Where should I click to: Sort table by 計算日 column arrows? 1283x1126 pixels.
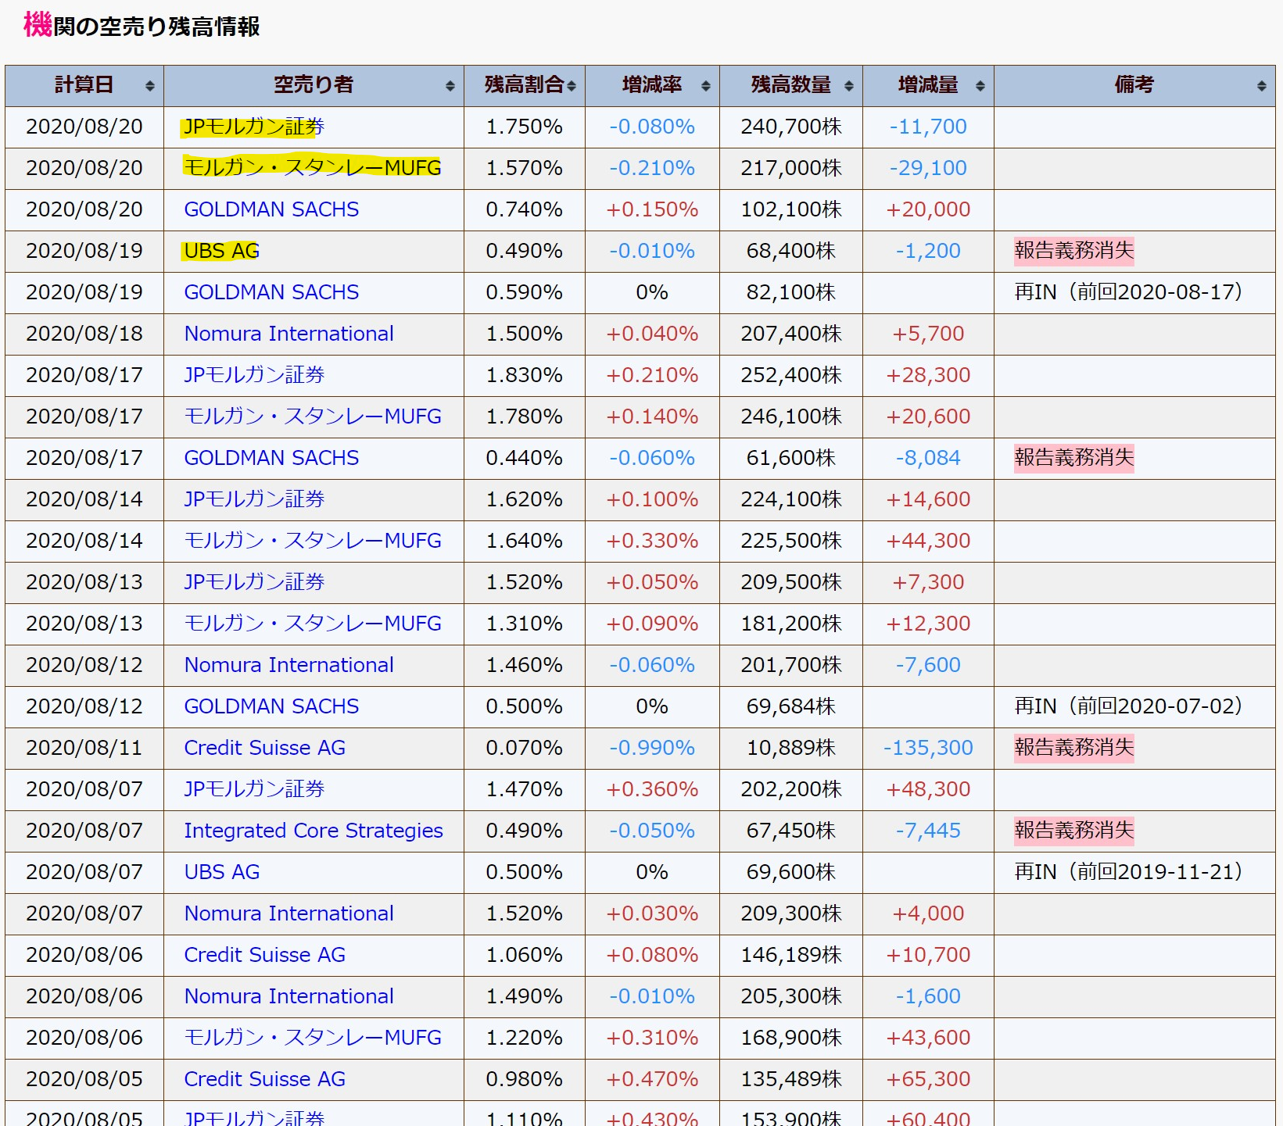pos(149,86)
